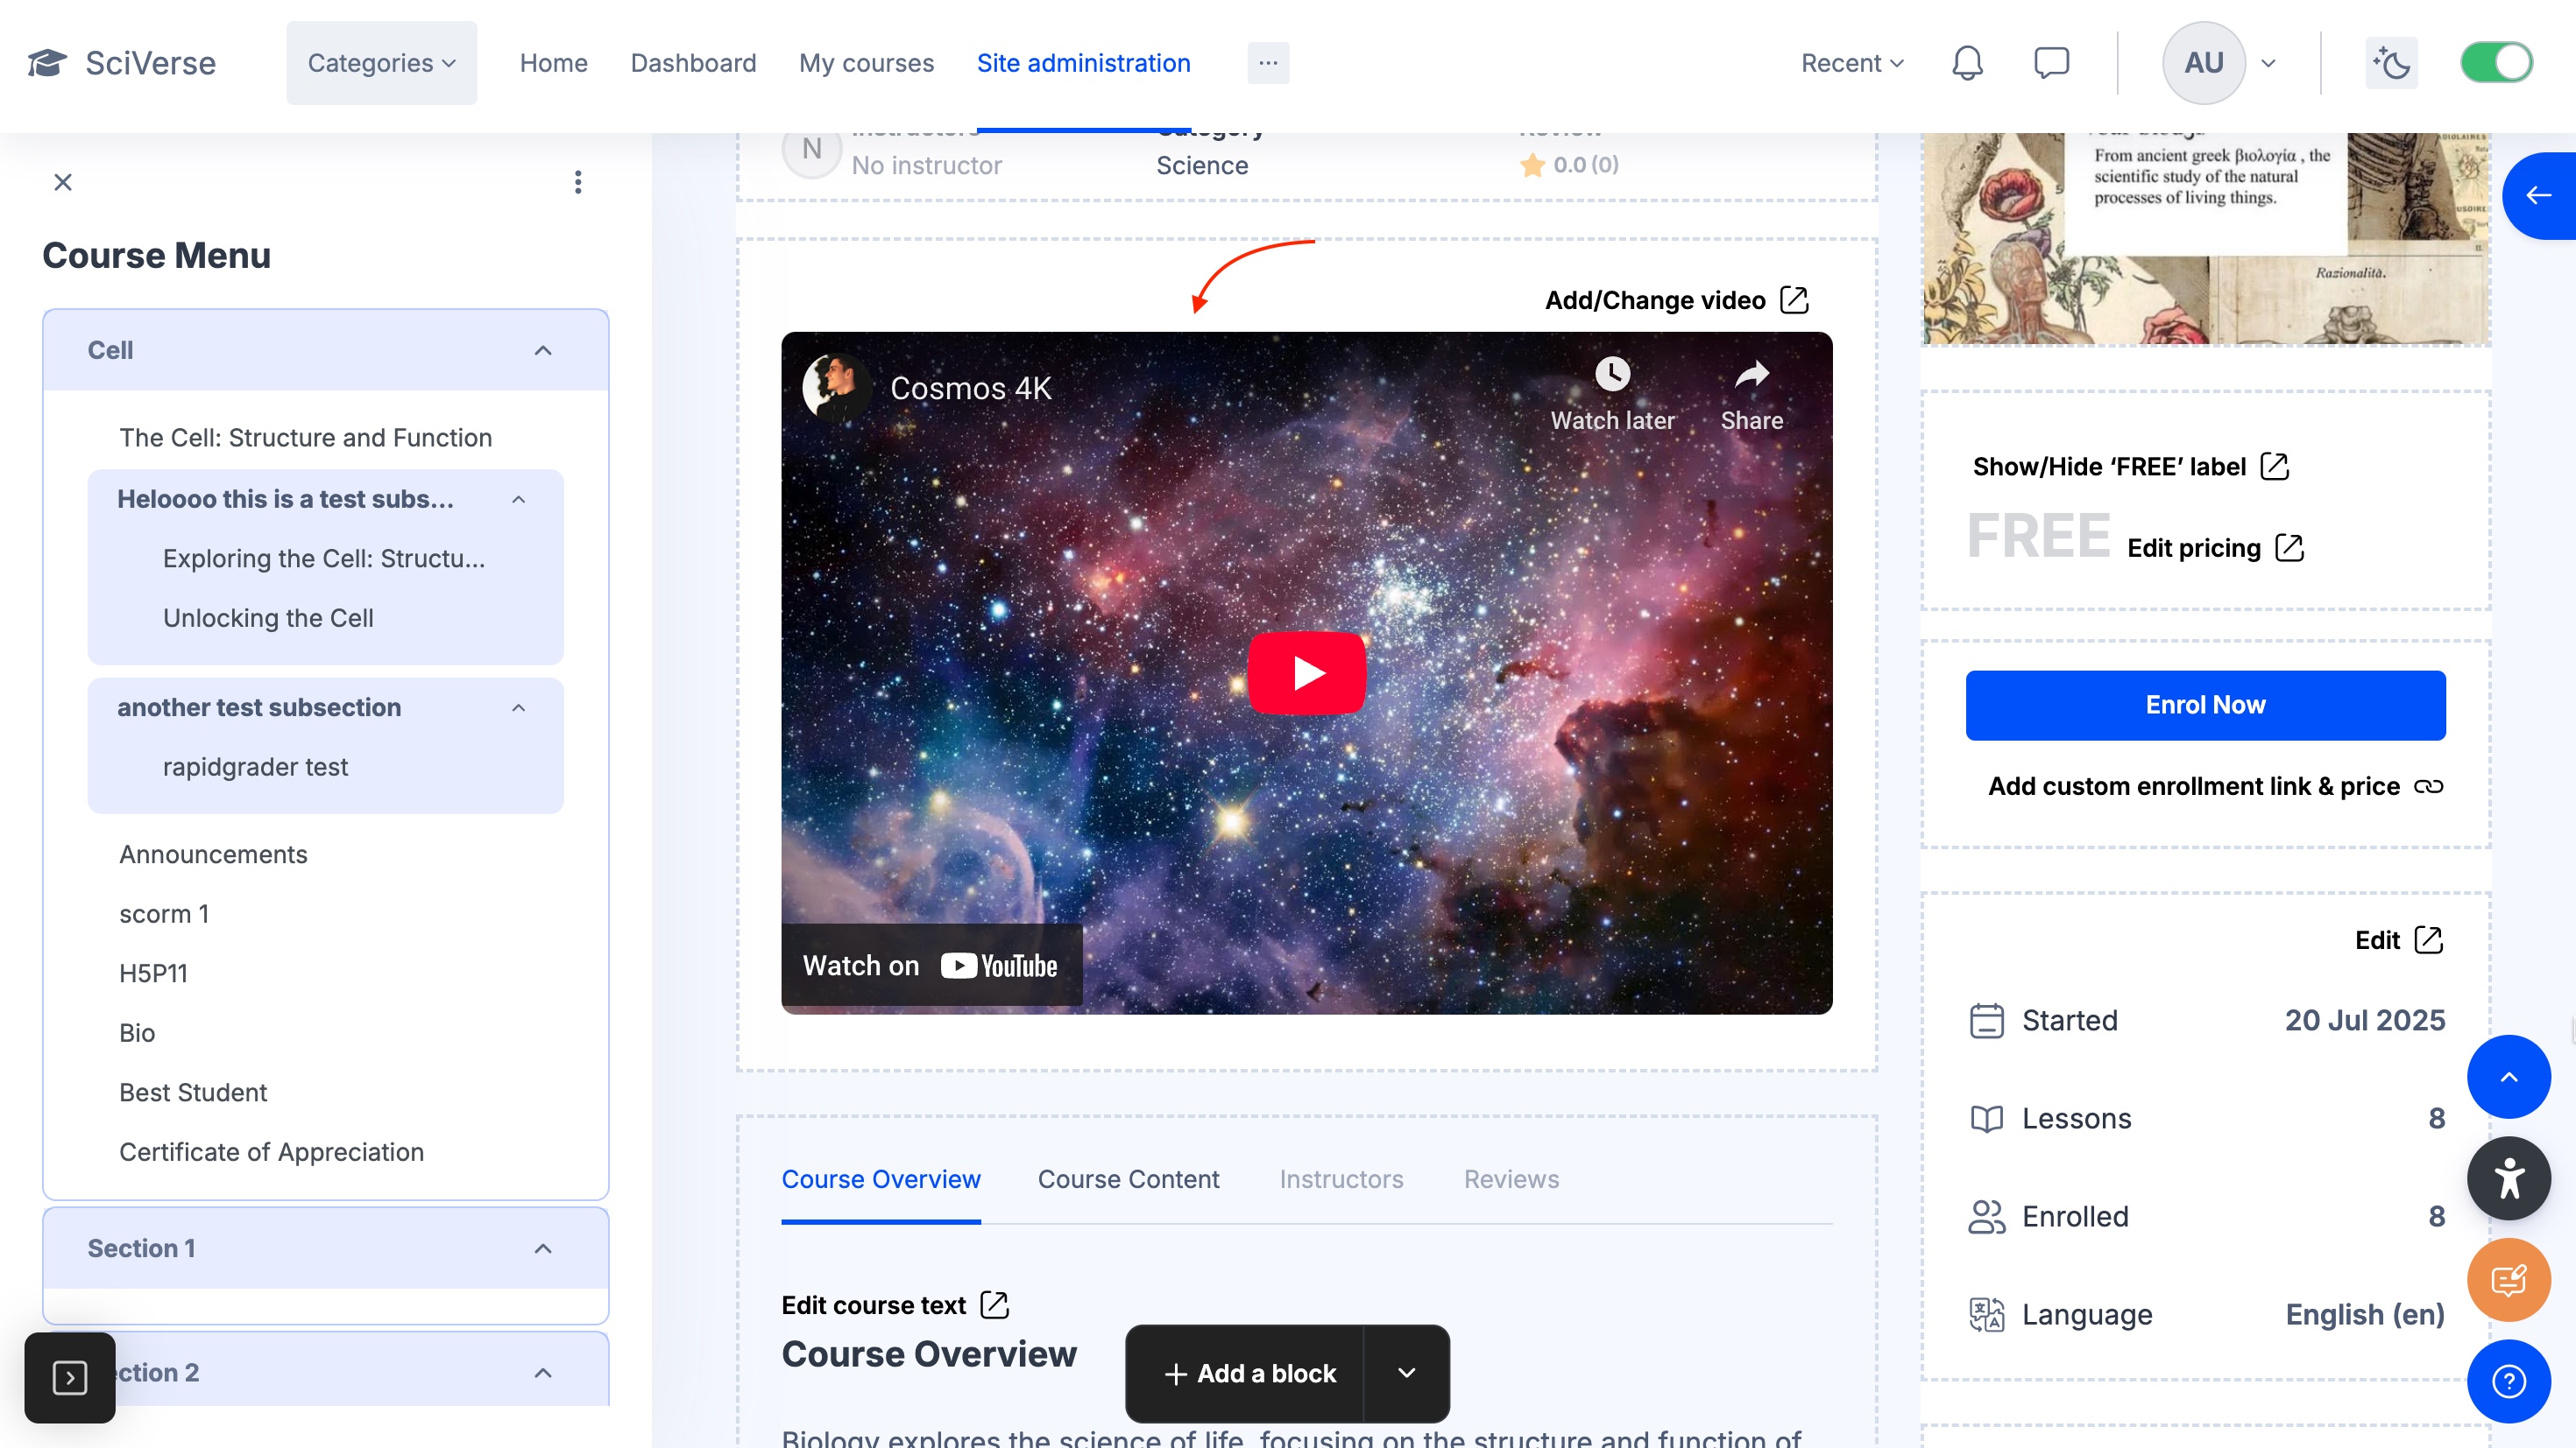2576x1448 pixels.
Task: Click Add/Change video link
Action: pos(1676,301)
